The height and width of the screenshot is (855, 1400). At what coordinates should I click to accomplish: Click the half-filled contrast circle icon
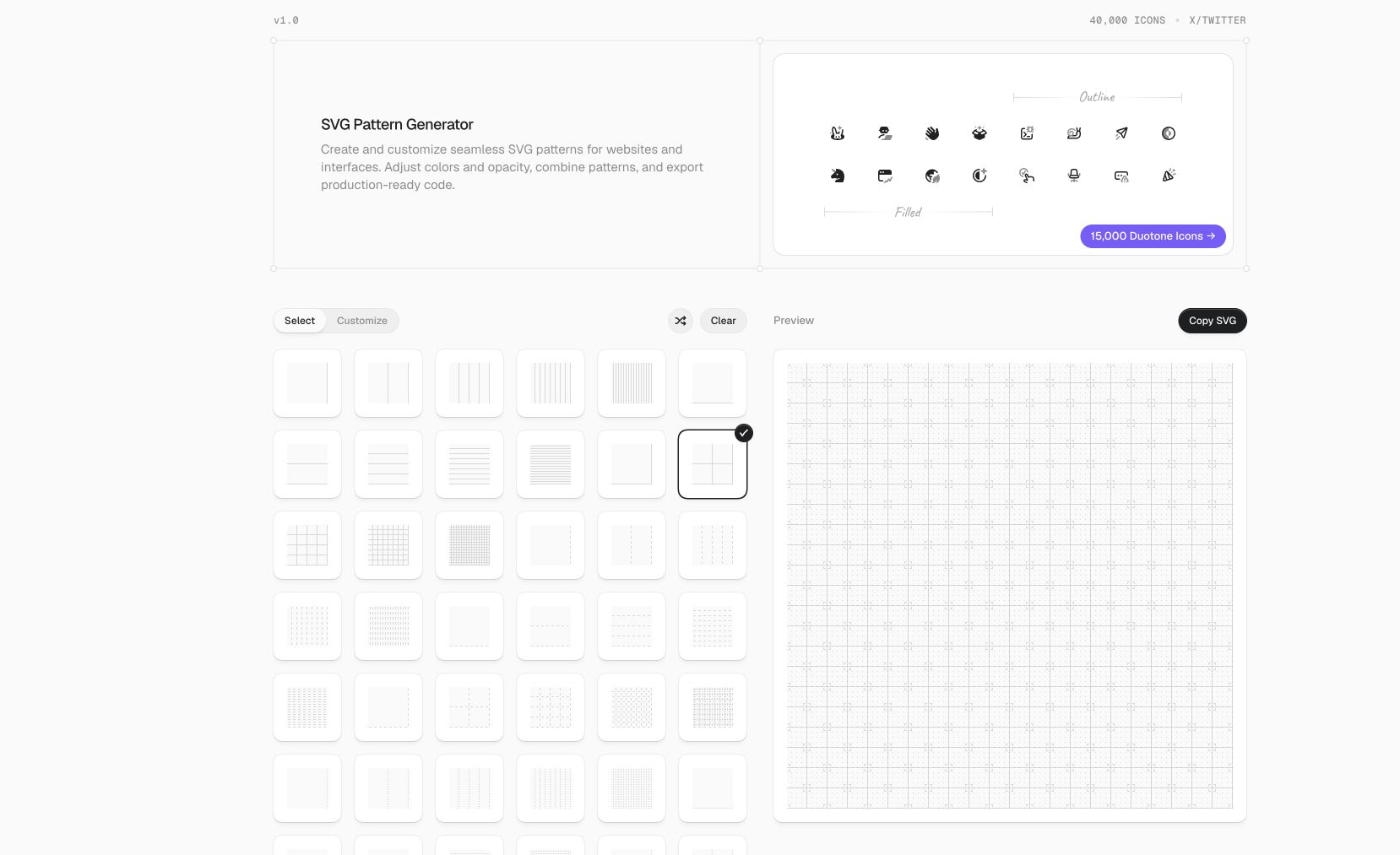pos(1169,133)
